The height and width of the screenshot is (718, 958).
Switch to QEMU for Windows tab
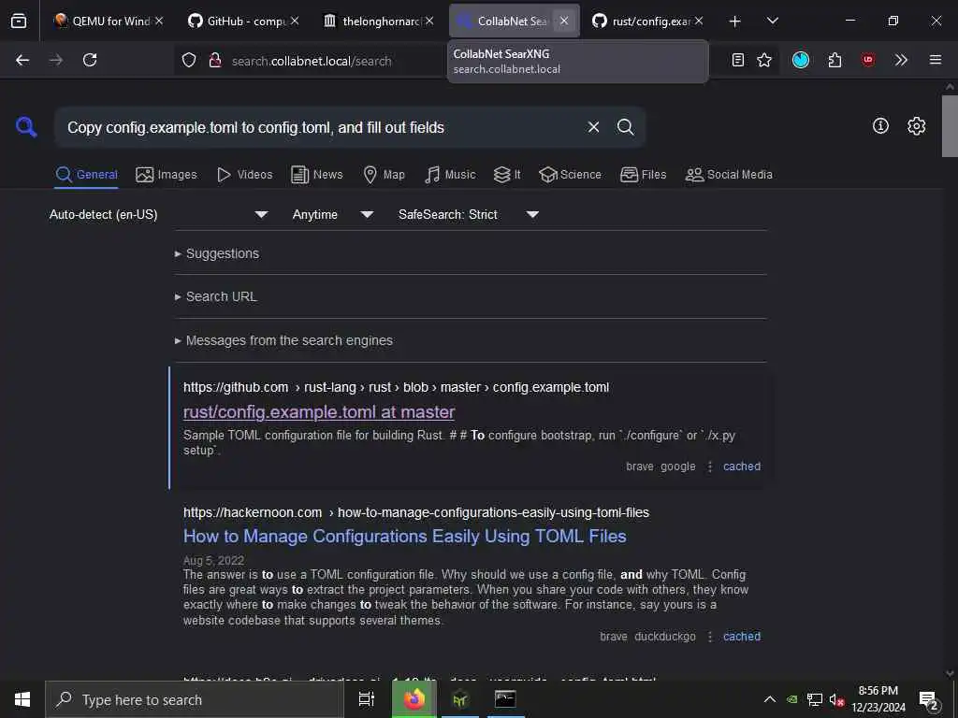click(107, 21)
